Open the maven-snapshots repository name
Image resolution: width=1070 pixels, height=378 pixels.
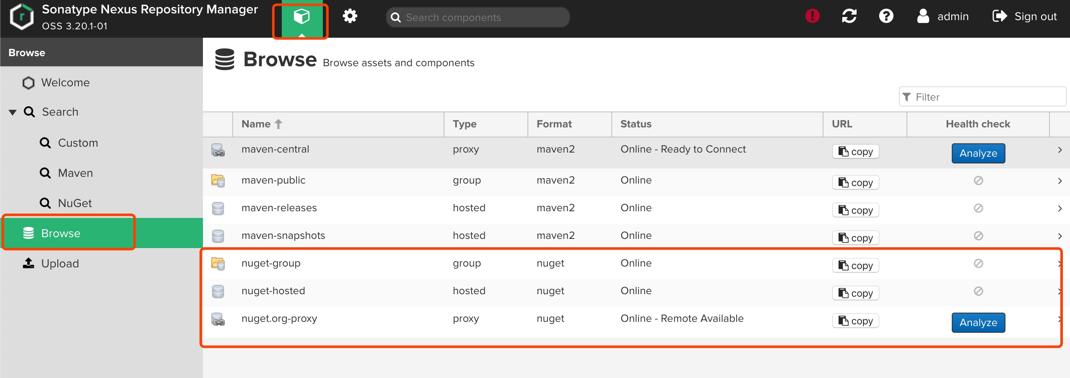point(283,236)
